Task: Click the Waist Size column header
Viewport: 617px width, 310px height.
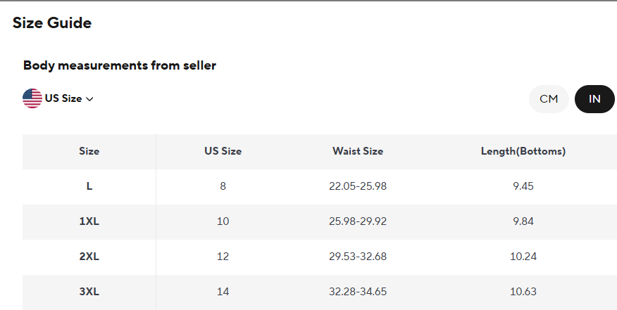Action: pyautogui.click(x=358, y=151)
